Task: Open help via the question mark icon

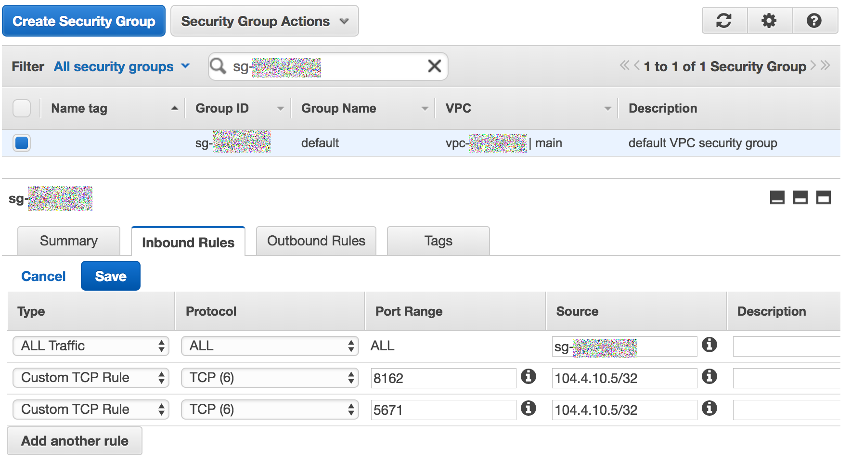Action: coord(814,21)
